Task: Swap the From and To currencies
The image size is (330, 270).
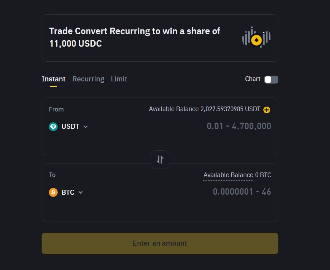Action: tap(160, 159)
